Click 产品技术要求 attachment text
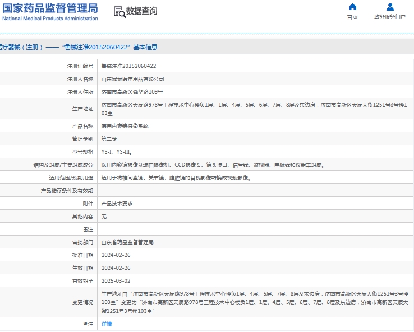The image size is (414, 332). pyautogui.click(x=117, y=204)
